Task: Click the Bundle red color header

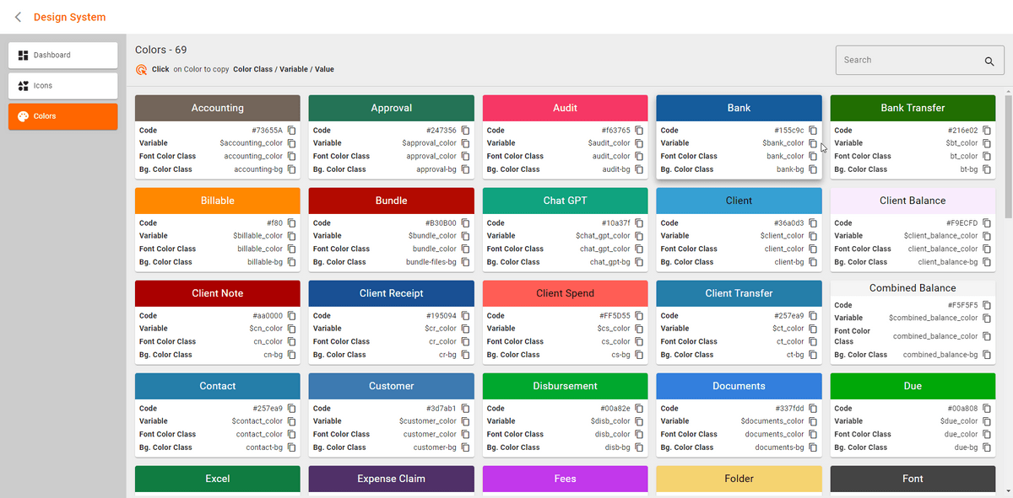Action: pyautogui.click(x=391, y=201)
